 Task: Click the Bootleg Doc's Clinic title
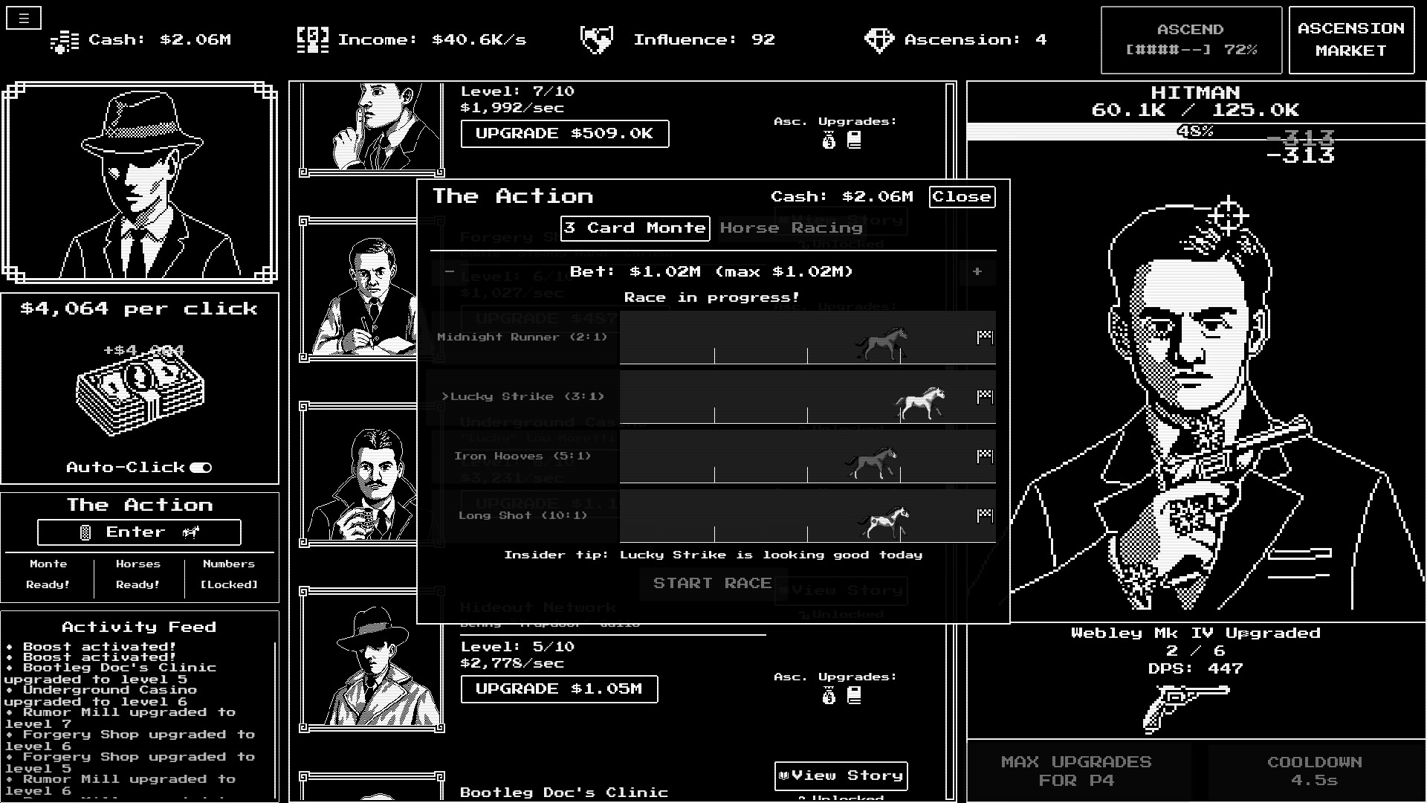pyautogui.click(x=563, y=793)
